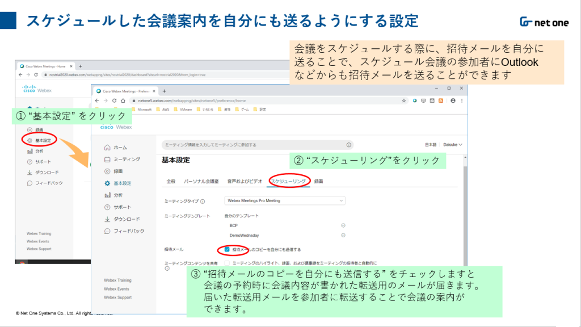Click フィードバック in the back window sidebar
581x327 pixels.
tap(45, 183)
